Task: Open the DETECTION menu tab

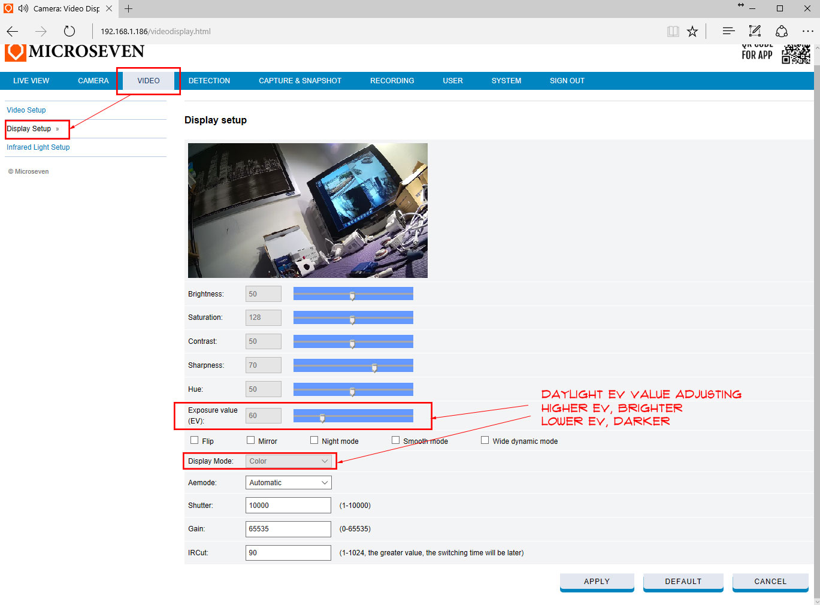Action: pyautogui.click(x=209, y=81)
